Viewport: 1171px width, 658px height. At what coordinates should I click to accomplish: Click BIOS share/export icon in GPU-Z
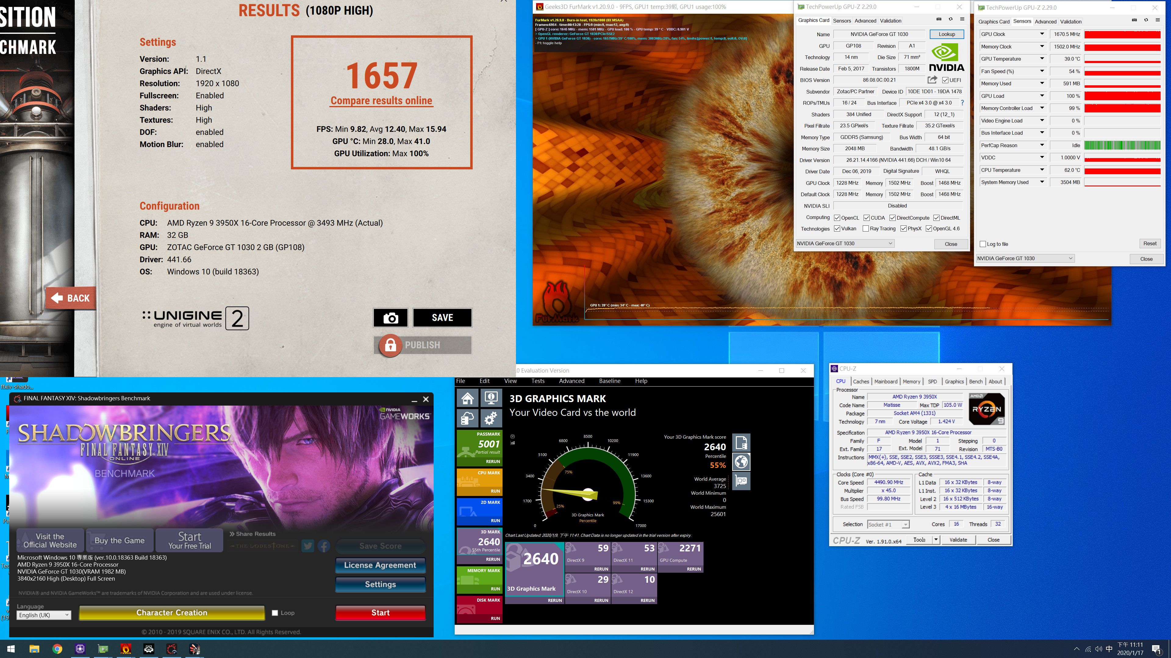pyautogui.click(x=932, y=80)
